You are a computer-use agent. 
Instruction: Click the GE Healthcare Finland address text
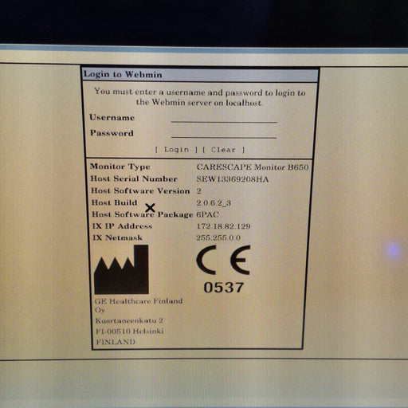pyautogui.click(x=139, y=305)
